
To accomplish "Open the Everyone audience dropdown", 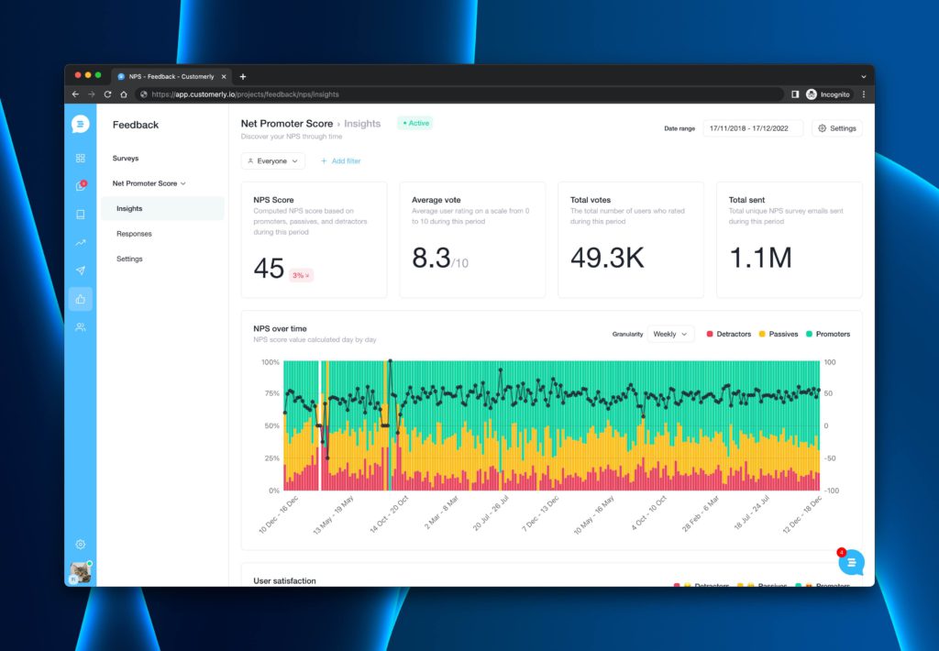I will click(x=273, y=160).
